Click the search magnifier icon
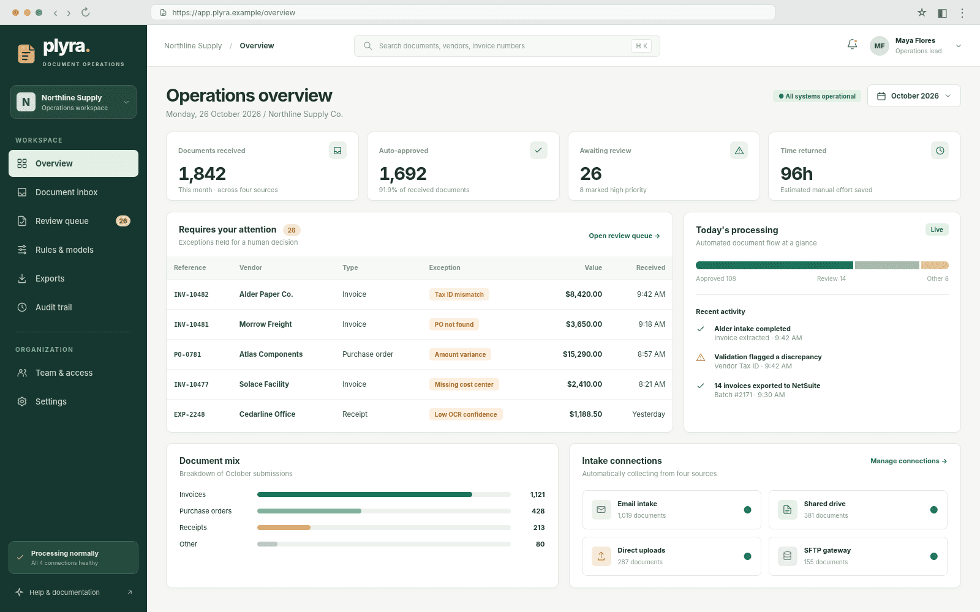 368,46
